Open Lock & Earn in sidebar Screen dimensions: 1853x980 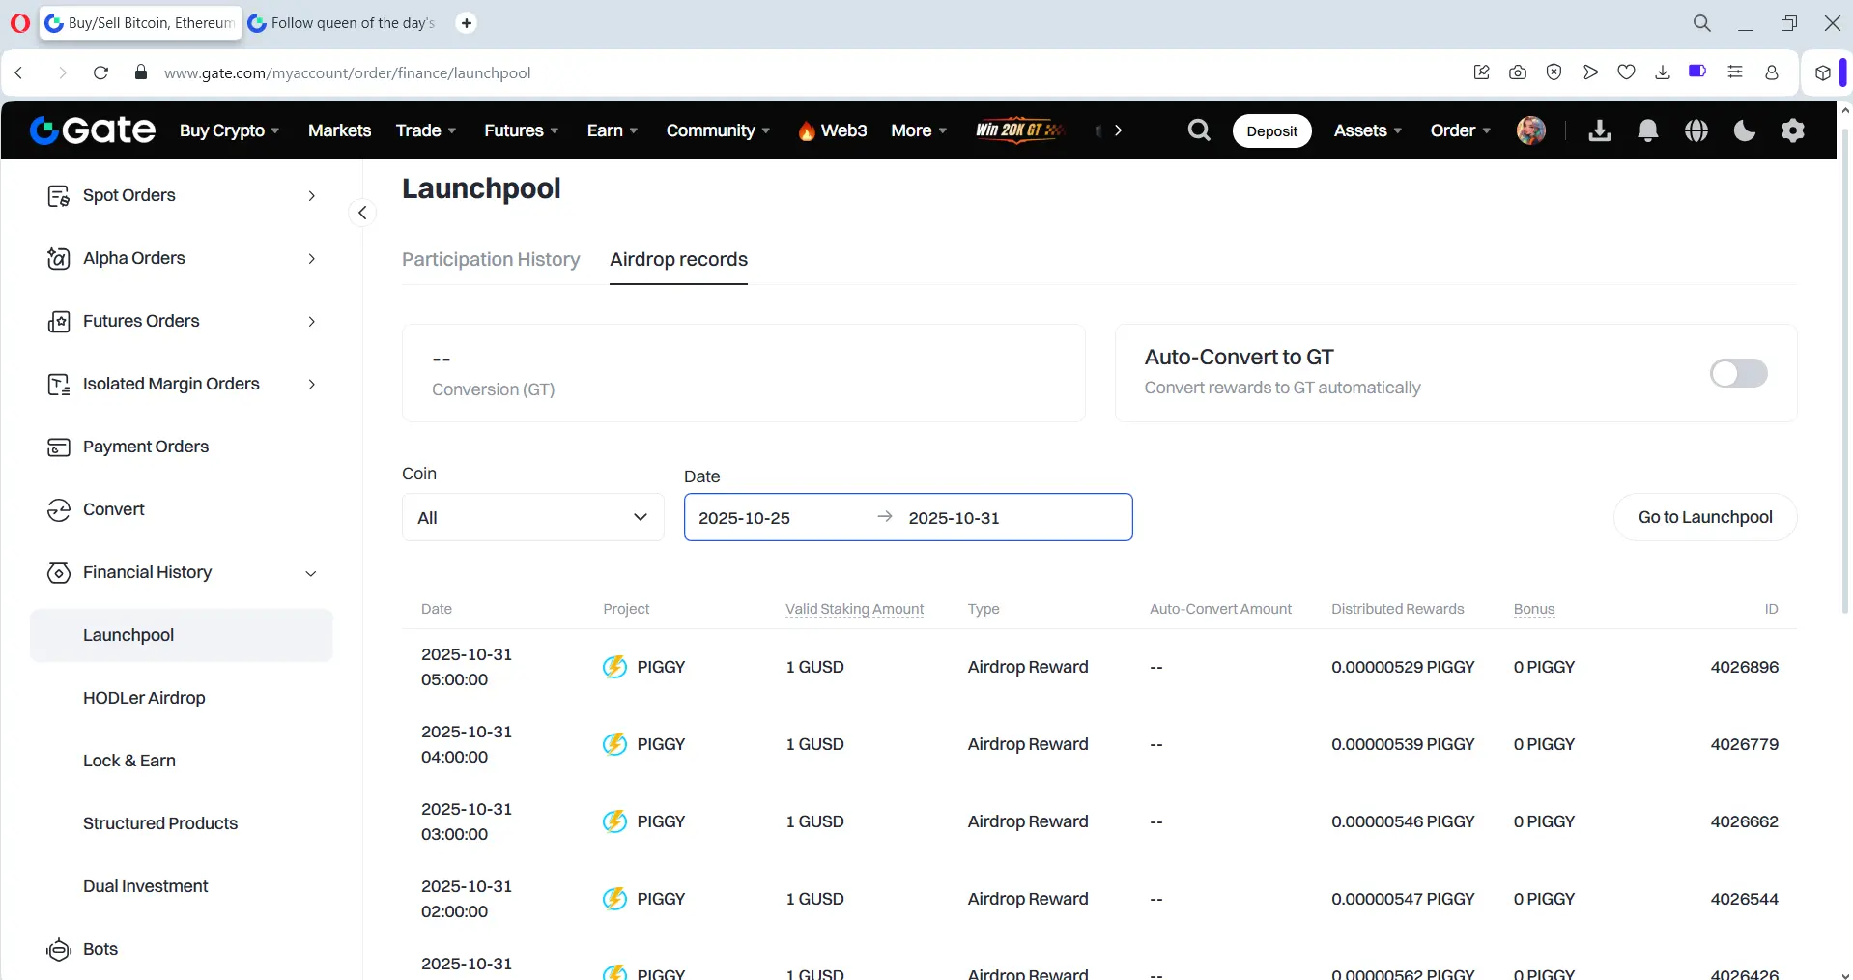pos(129,761)
